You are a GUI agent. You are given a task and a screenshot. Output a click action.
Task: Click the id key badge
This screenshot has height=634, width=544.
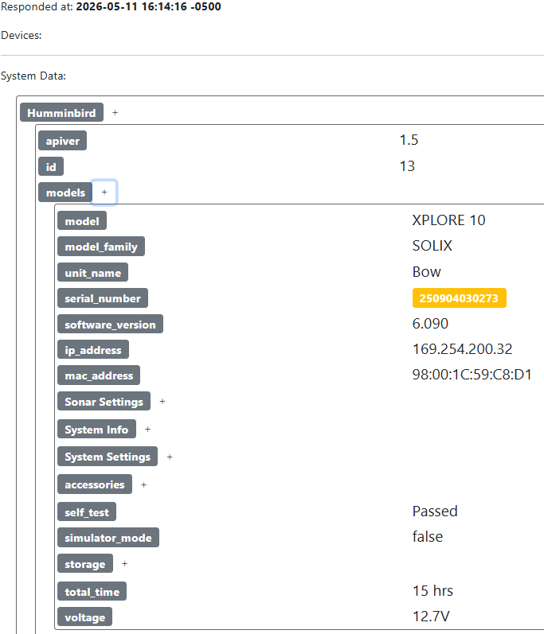51,166
